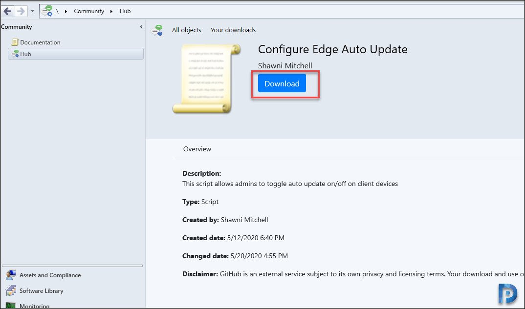Screen dimensions: 525x309
Task: Switch to the Your downloads tab
Action: click(x=233, y=30)
